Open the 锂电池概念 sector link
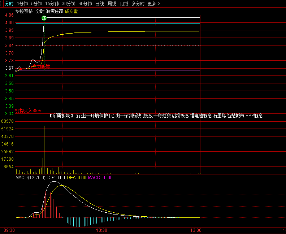This screenshot has height=234, width=286. point(201,116)
